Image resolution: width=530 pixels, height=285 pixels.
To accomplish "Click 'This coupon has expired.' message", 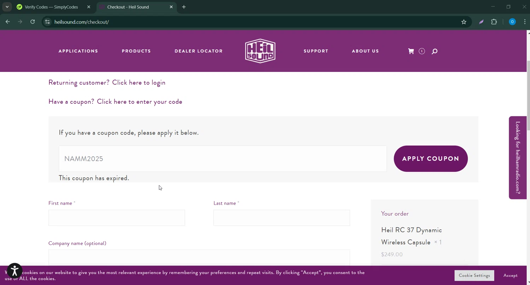I will tap(94, 178).
